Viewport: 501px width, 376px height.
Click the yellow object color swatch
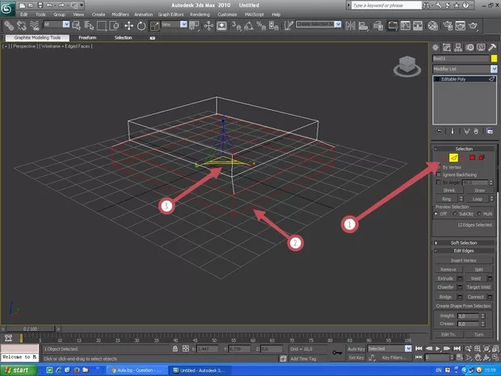point(493,58)
